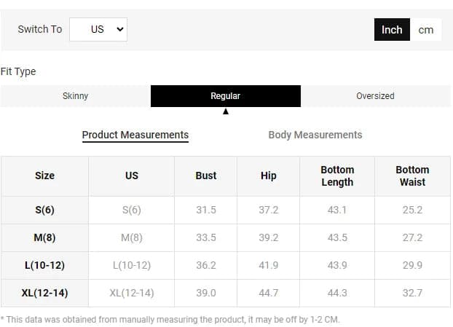Open the US region dropdown
The width and height of the screenshot is (453, 327).
click(98, 29)
